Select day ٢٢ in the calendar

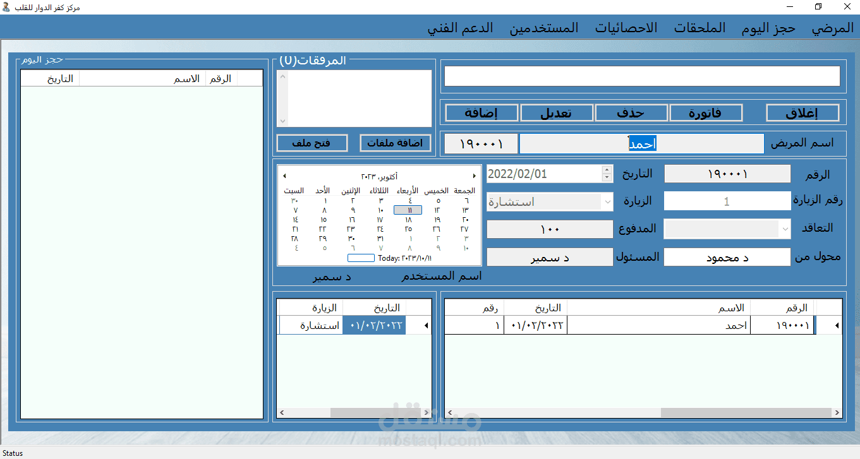tap(324, 229)
